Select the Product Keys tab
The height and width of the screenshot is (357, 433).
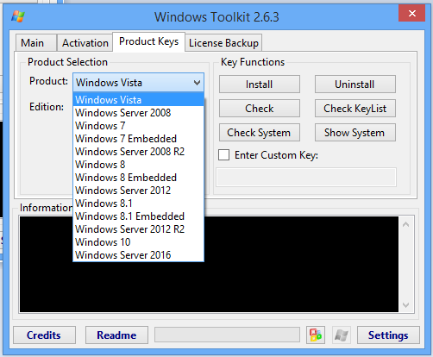148,42
